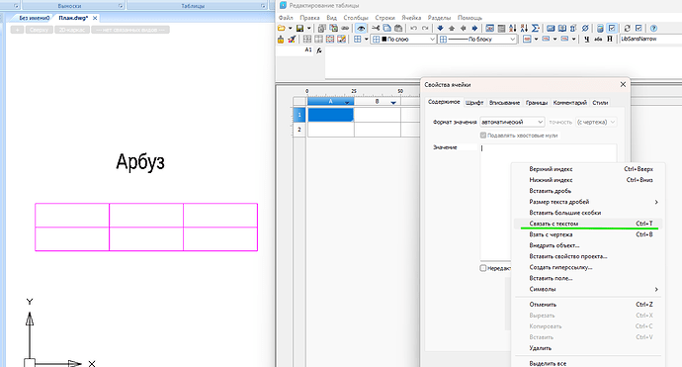682x367 pixels.
Task: Open the Формат значения автоматический dropdown
Action: coord(512,122)
